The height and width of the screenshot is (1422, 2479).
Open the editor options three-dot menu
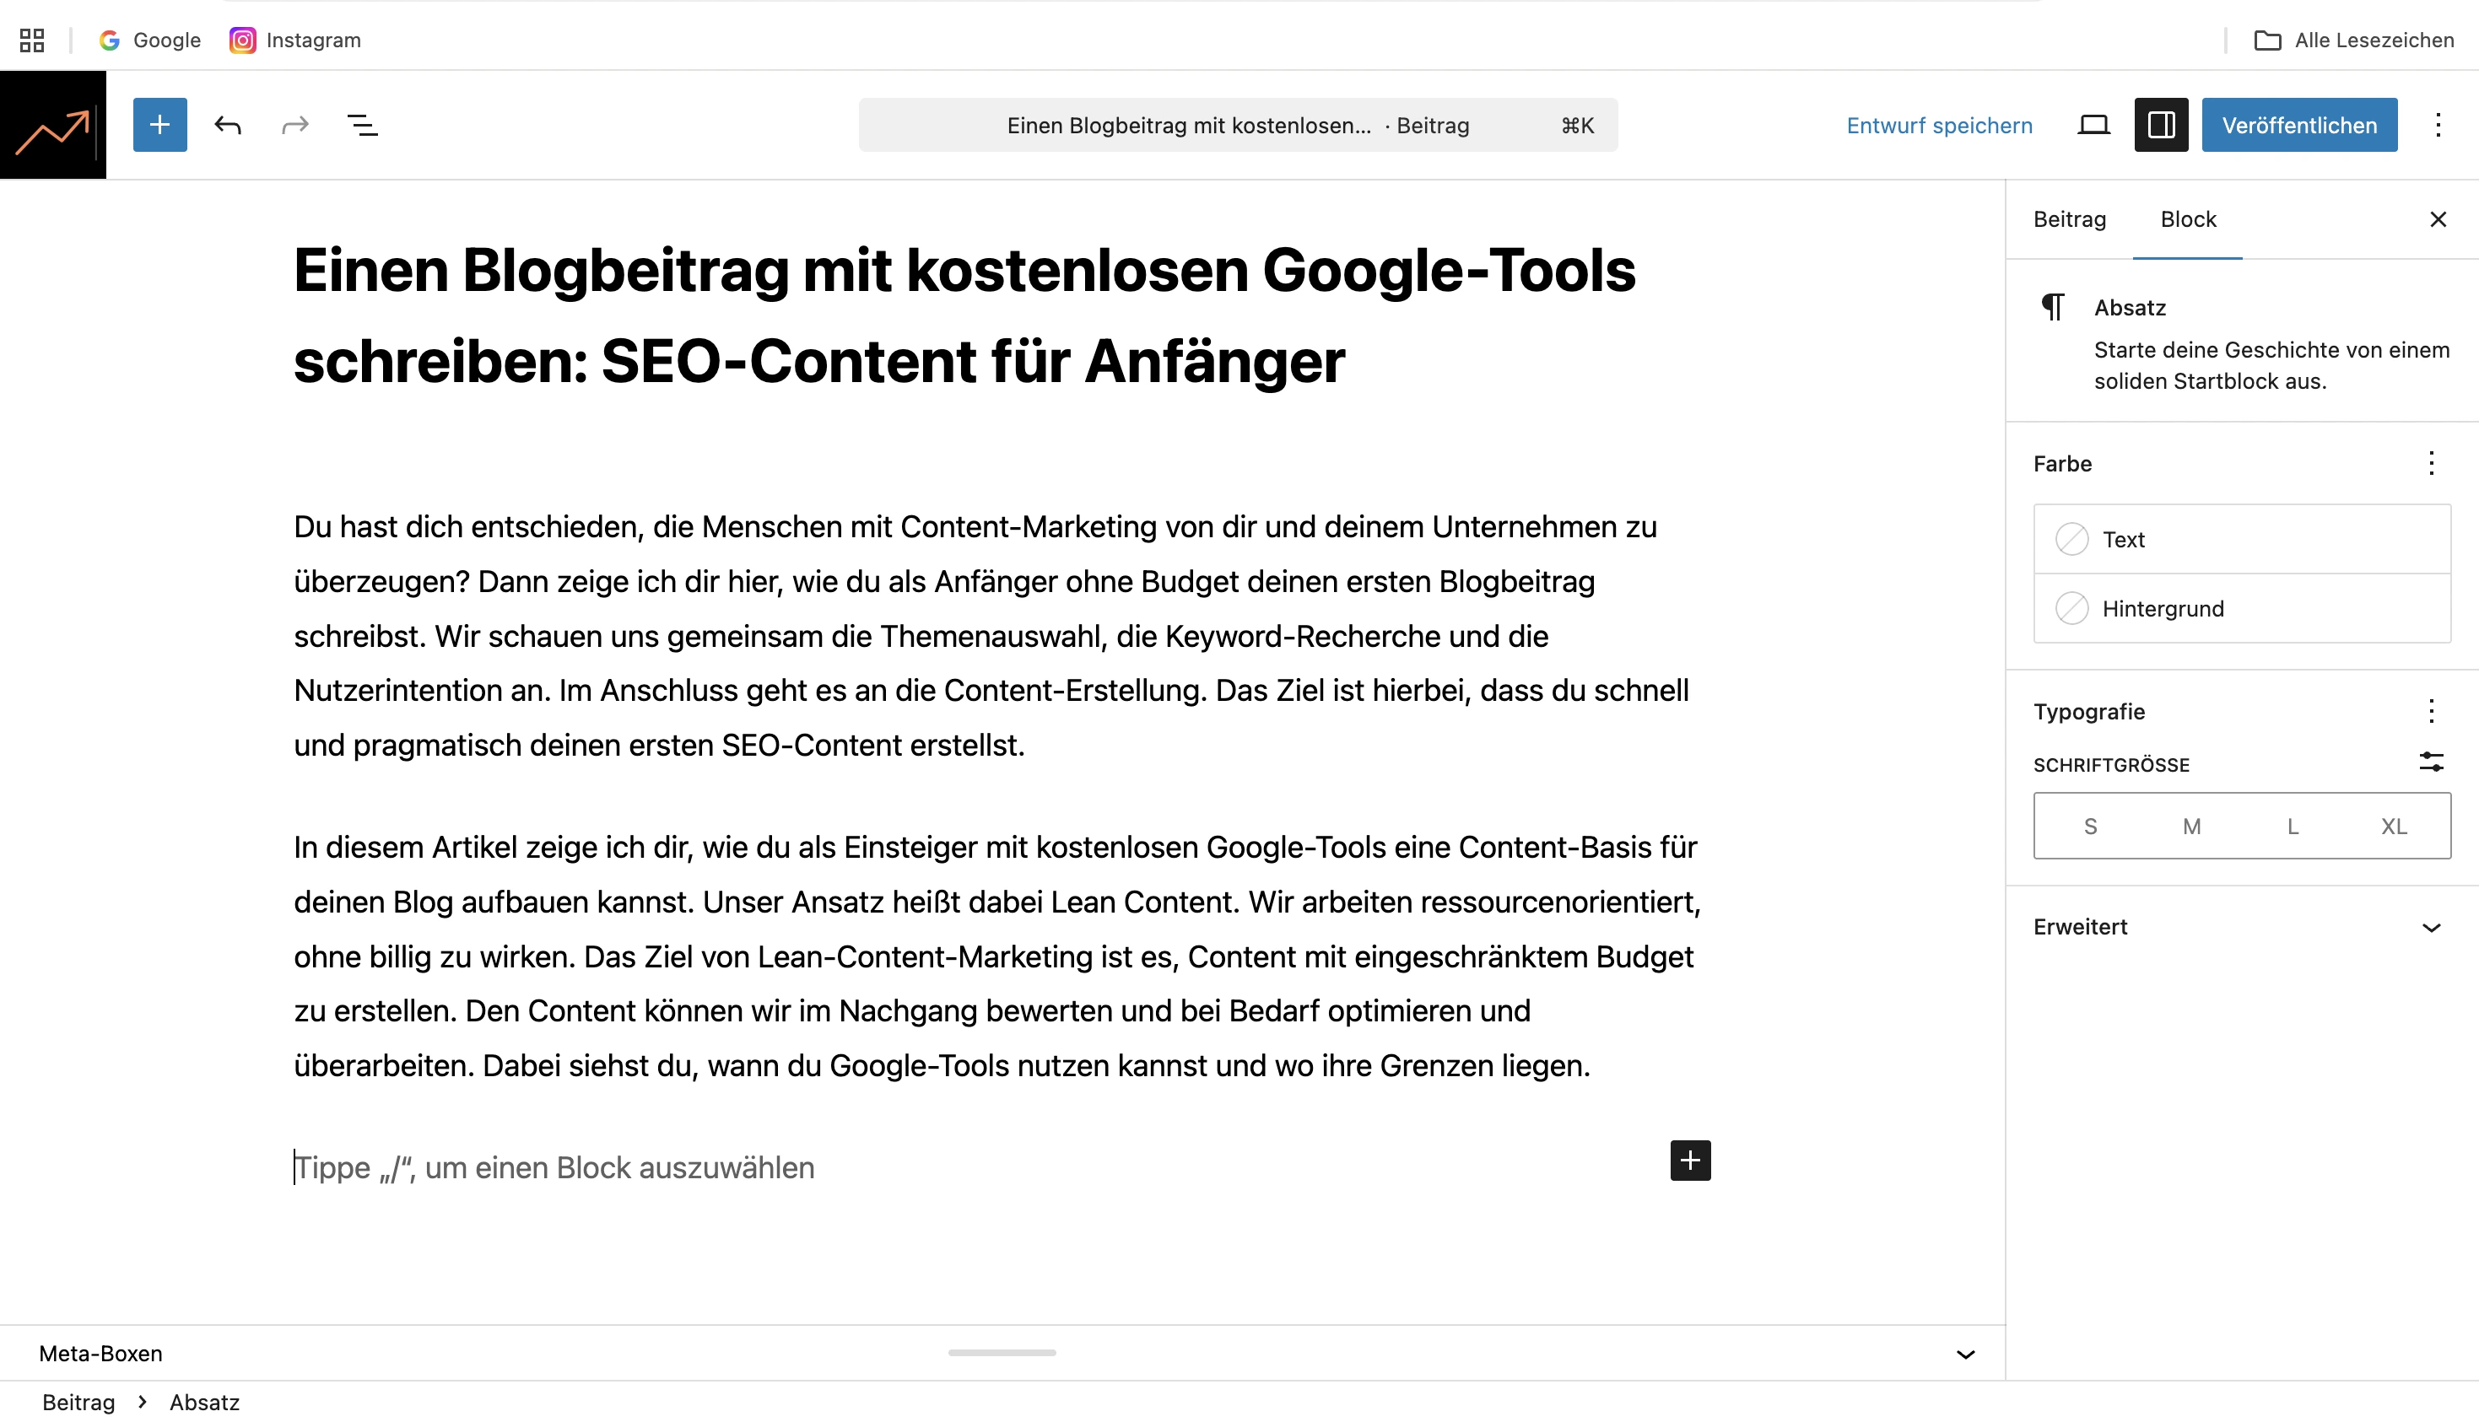[2438, 125]
